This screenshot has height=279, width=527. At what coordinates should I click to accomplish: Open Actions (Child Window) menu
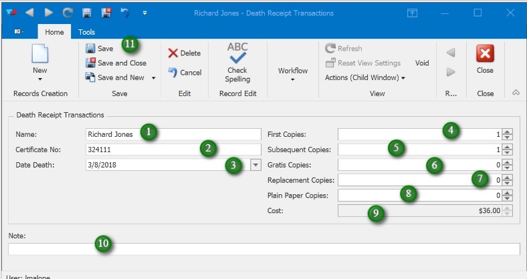(x=365, y=78)
